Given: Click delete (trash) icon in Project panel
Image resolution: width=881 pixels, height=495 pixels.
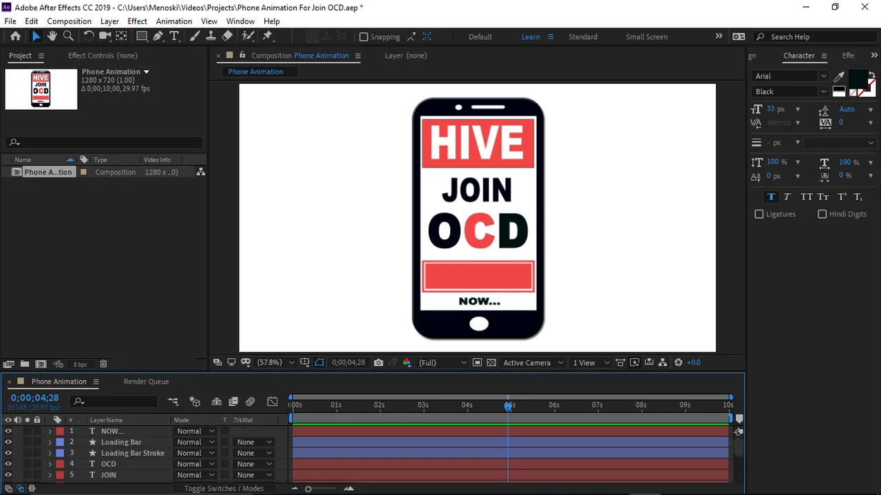Looking at the screenshot, I should (x=103, y=364).
